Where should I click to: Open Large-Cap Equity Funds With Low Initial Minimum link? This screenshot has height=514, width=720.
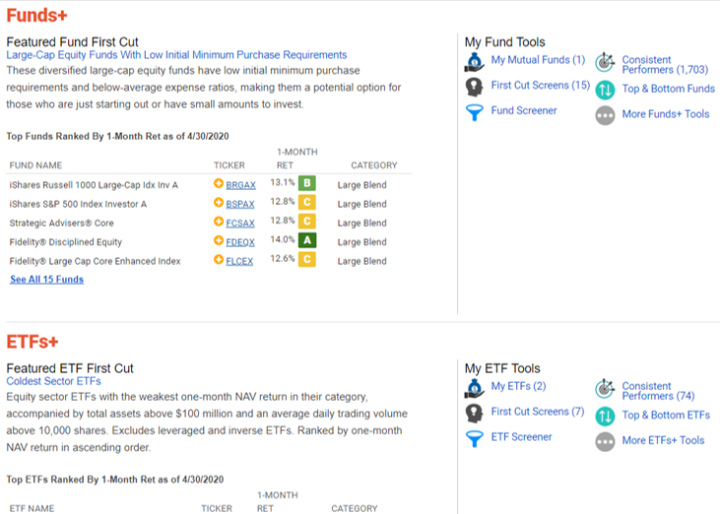point(176,55)
